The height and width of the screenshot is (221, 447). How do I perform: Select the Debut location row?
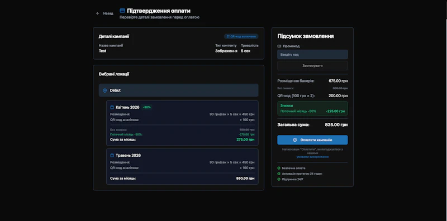click(x=178, y=90)
